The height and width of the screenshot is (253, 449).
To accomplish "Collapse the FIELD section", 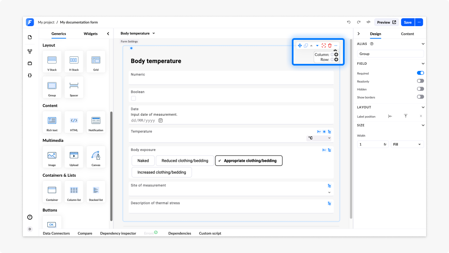I will pos(423,64).
